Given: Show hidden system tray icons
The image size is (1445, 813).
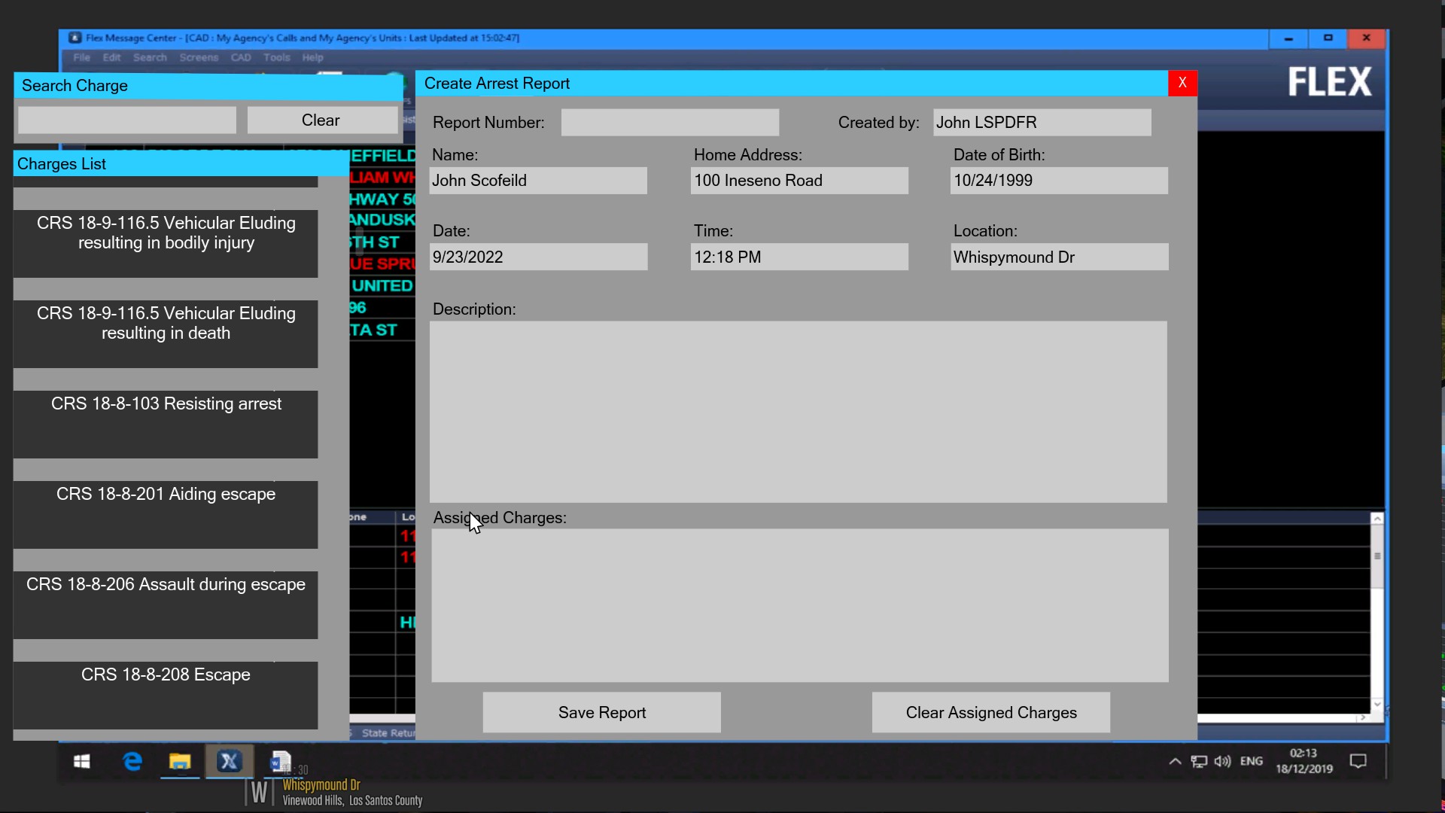Looking at the screenshot, I should [1175, 762].
